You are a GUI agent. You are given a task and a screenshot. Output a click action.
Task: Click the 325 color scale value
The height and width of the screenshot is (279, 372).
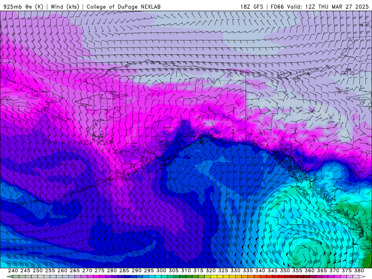coord(223,271)
